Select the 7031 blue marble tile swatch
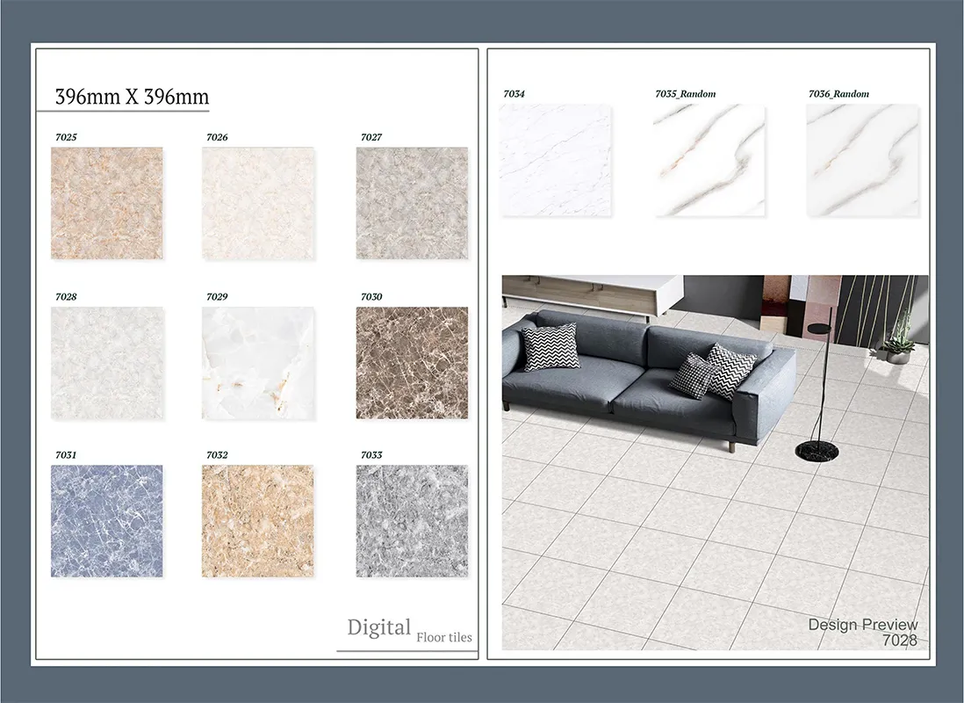 click(106, 521)
